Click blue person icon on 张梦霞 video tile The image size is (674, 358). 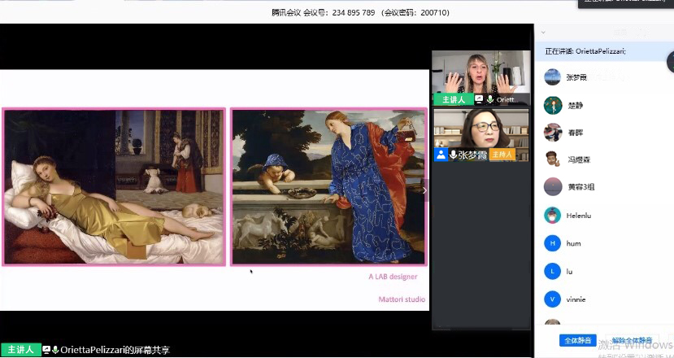(x=441, y=155)
